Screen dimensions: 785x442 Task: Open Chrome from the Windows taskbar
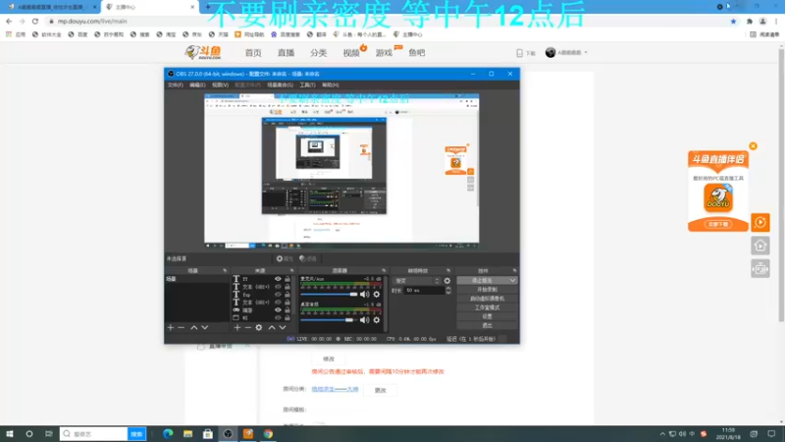tap(268, 433)
